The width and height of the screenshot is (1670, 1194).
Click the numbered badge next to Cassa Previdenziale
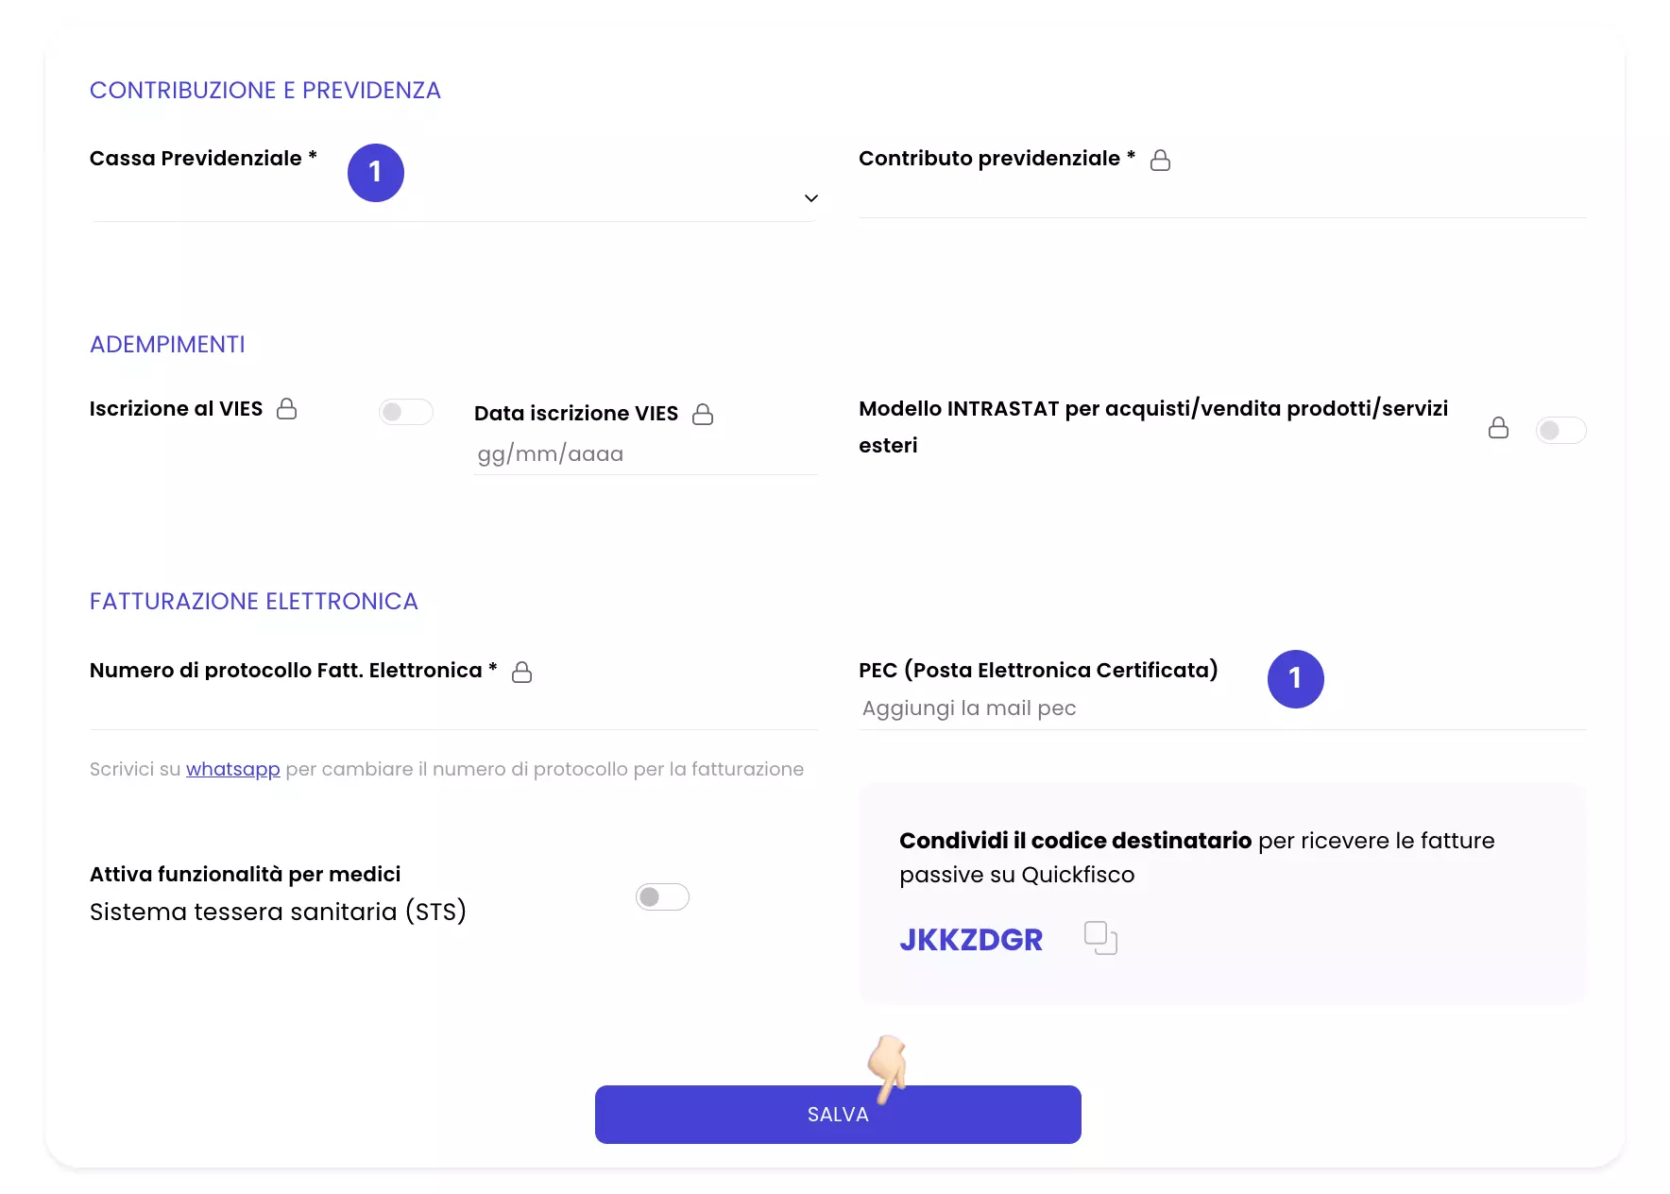click(x=376, y=172)
